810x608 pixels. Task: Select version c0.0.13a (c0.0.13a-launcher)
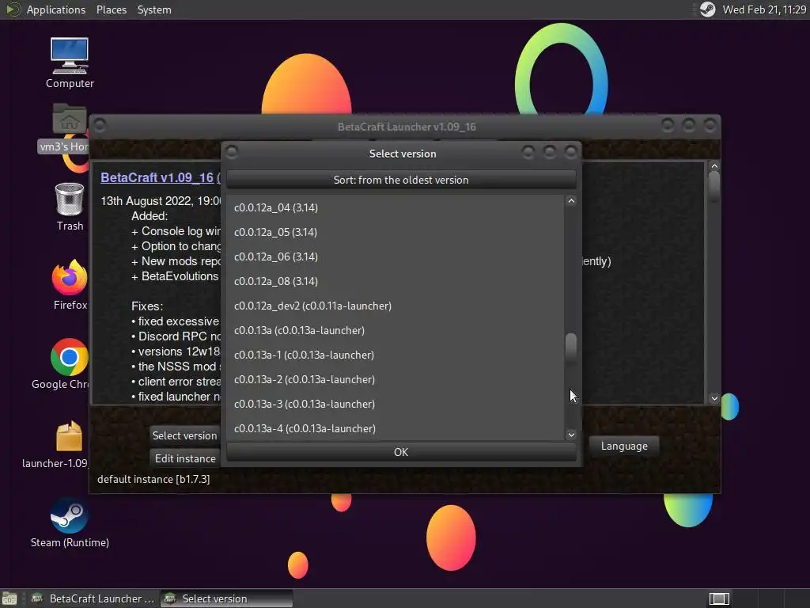point(396,330)
